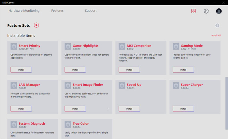Open the Smart Image Finder three-dot menu
228x139 pixels.
click(108, 109)
